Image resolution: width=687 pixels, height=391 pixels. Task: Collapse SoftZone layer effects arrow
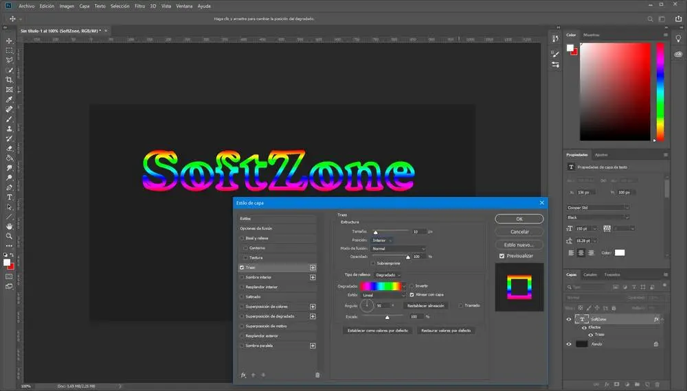point(662,319)
